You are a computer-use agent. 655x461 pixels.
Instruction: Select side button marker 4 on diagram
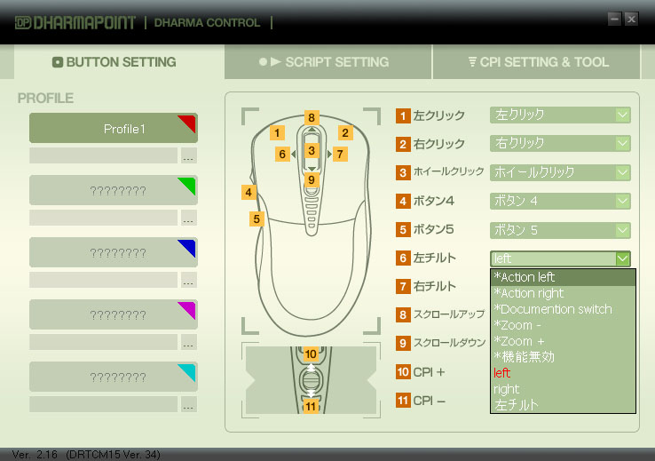click(x=249, y=192)
